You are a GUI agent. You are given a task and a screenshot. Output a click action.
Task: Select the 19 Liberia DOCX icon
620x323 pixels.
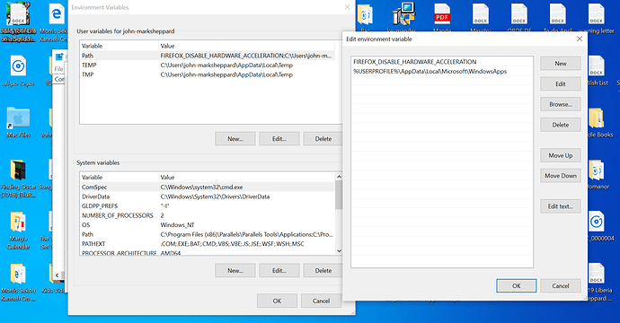coord(597,274)
